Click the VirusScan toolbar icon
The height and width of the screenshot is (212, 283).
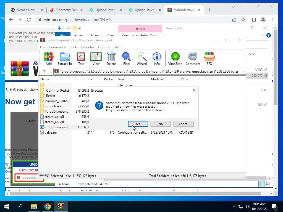[175, 59]
